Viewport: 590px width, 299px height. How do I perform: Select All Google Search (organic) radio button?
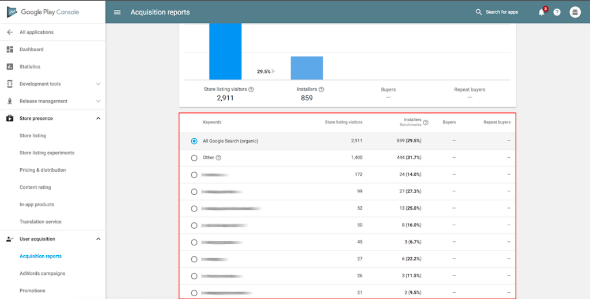coord(194,141)
